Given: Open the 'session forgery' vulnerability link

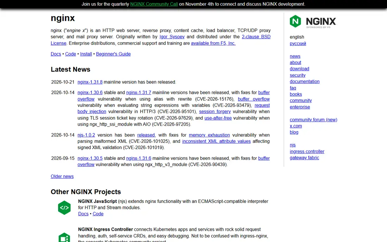Looking at the screenshot, I should pyautogui.click(x=215, y=112).
